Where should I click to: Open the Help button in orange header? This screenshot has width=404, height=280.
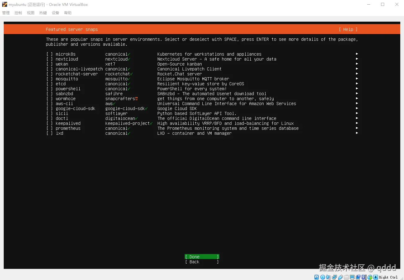coord(348,29)
